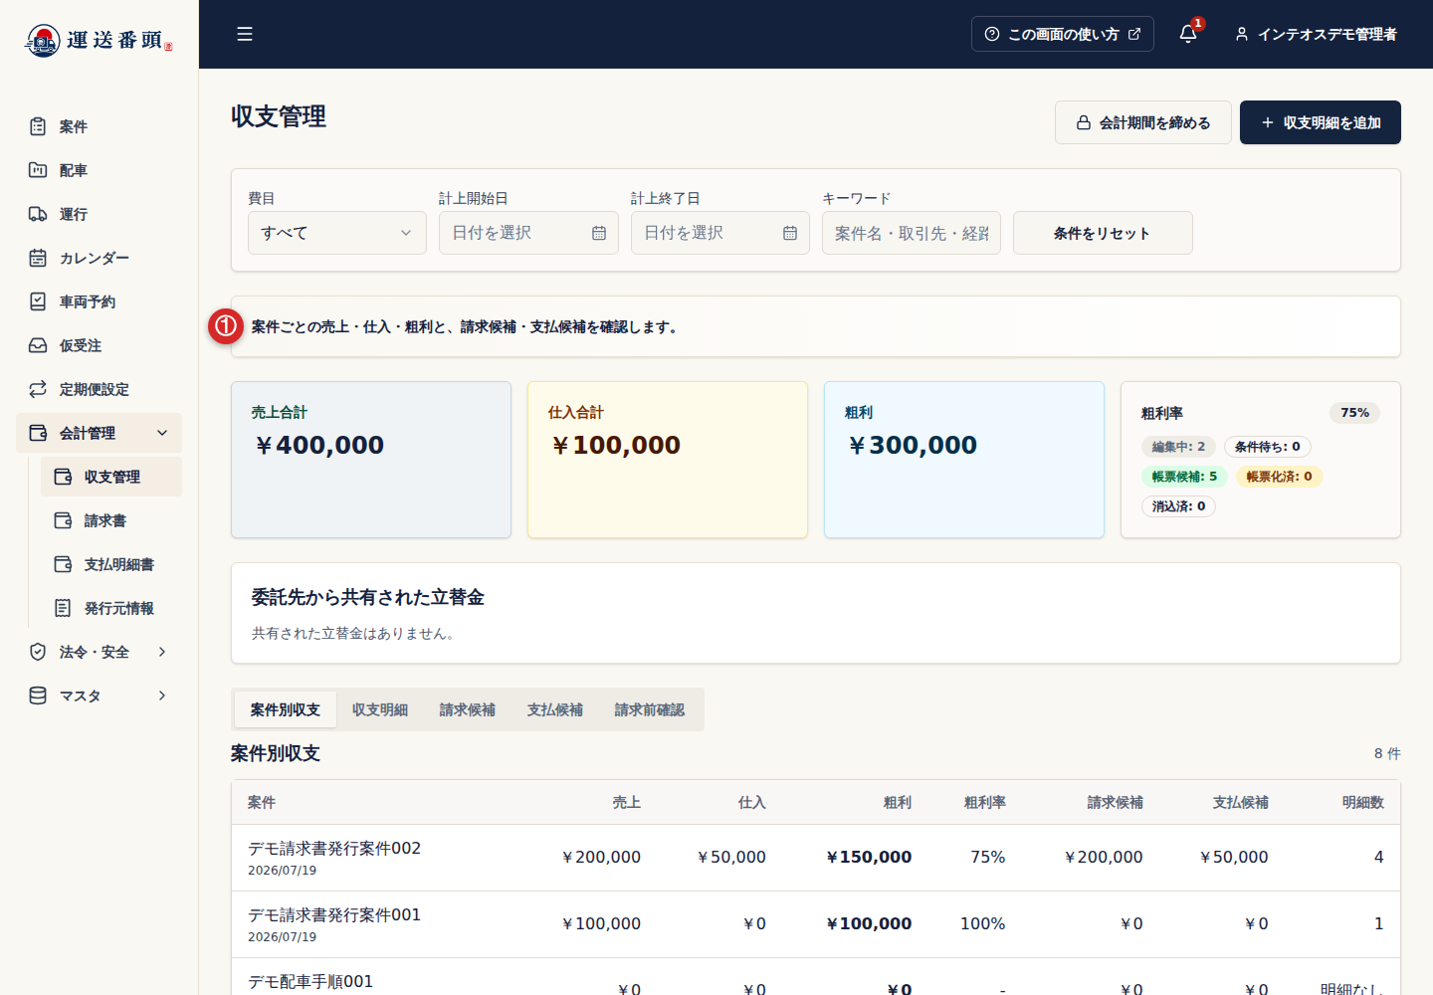Click the 売上合計 ¥400,000 card
Image resolution: width=1433 pixels, height=995 pixels.
371,460
